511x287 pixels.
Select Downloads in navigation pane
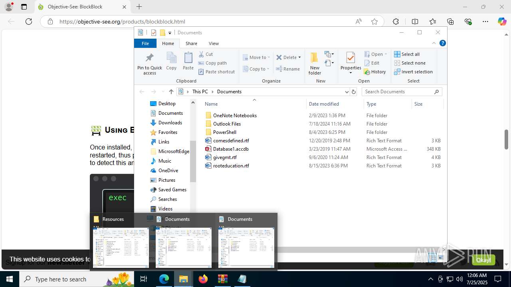tap(166, 123)
